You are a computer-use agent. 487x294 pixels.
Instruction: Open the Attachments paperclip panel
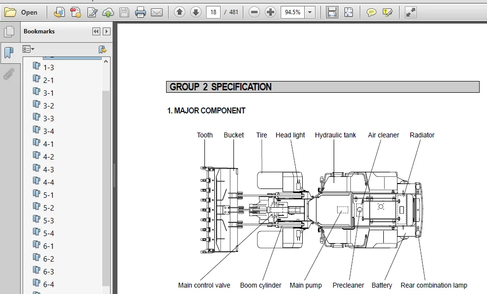coord(9,74)
